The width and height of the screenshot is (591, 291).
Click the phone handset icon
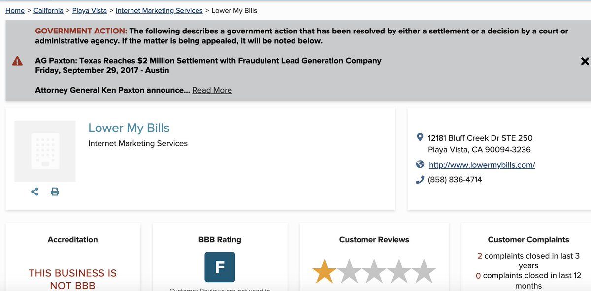coord(420,180)
